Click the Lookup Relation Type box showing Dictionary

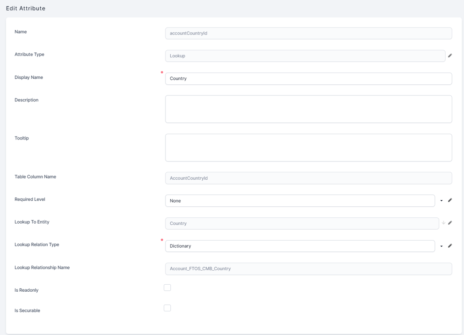point(300,246)
